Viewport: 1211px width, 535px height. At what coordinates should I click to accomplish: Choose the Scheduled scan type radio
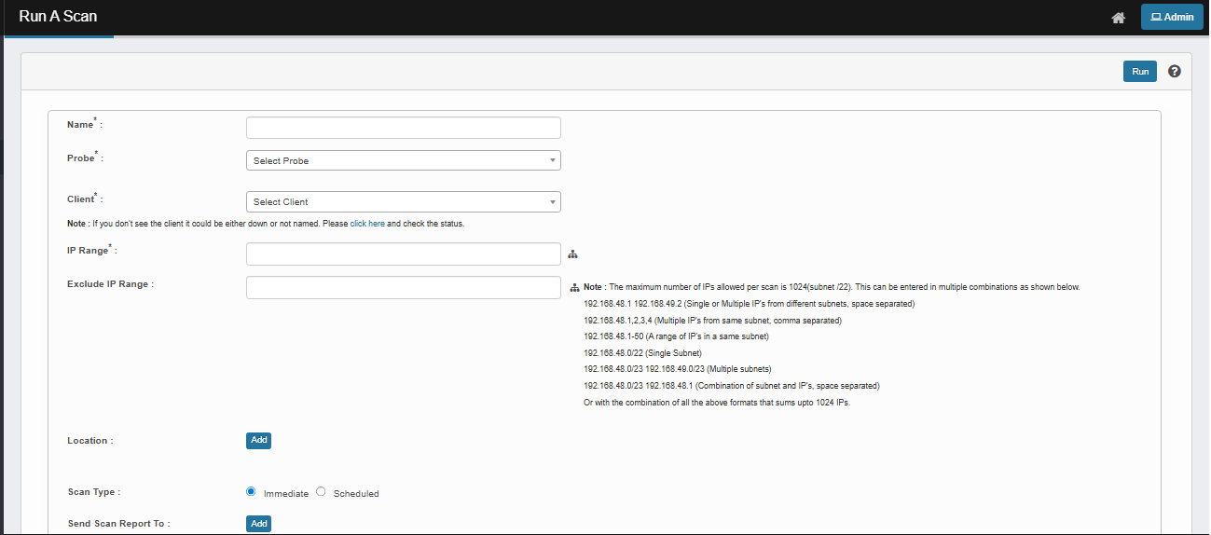[x=322, y=492]
